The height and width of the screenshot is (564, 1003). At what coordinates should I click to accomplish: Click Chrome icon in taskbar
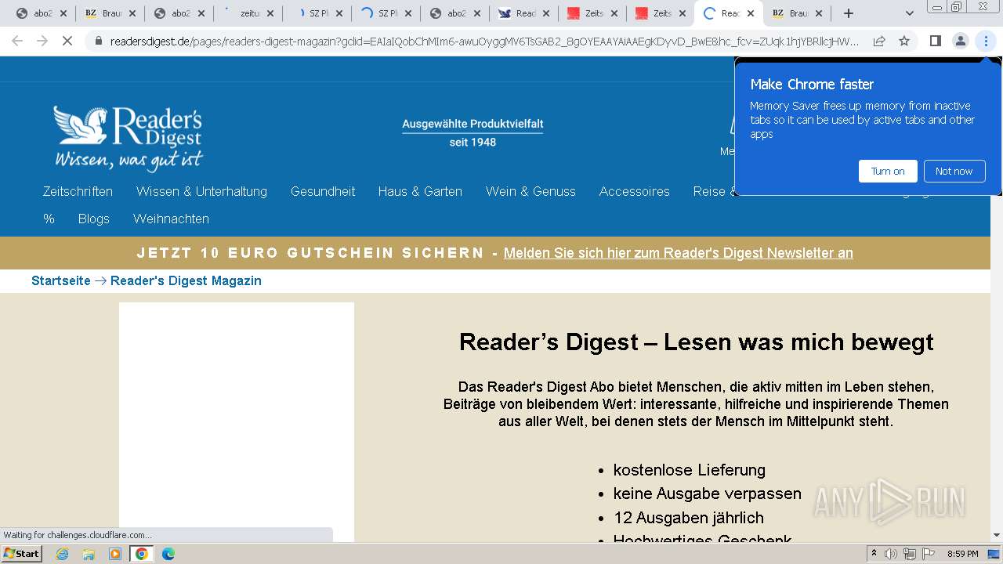142,554
